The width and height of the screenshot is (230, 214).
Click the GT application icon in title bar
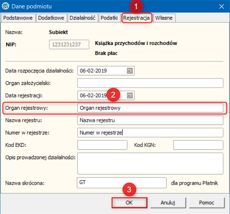(6, 6)
